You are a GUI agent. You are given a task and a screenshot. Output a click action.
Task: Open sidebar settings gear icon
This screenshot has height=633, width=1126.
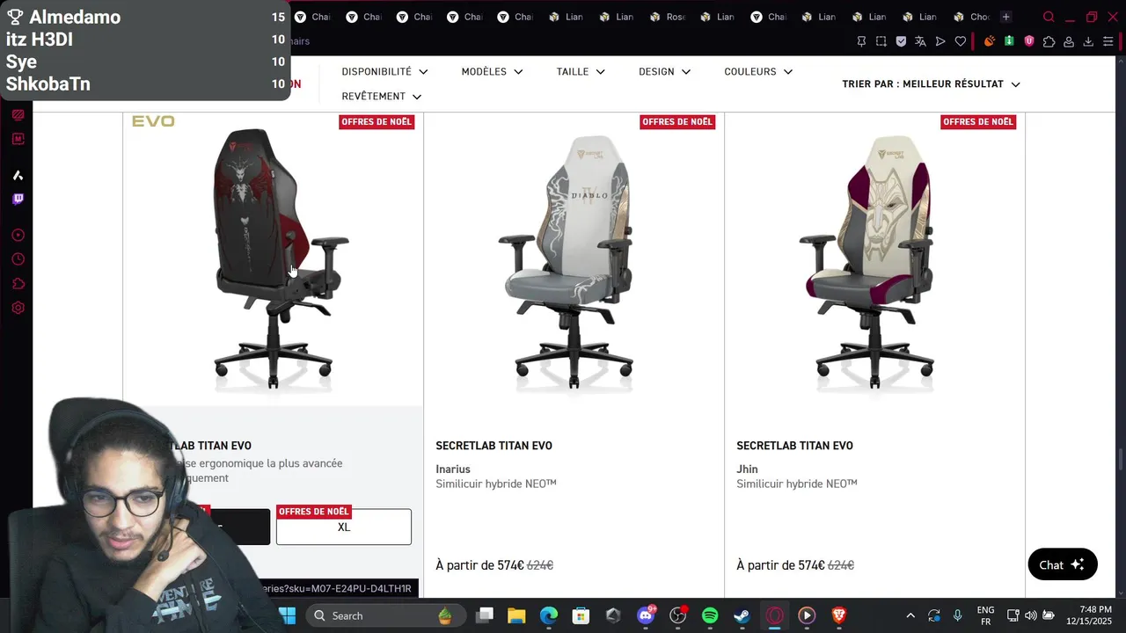18,308
